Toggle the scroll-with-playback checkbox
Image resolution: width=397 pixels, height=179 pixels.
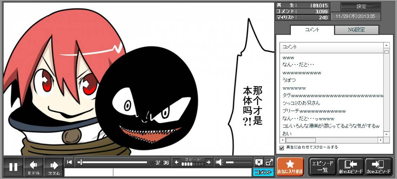(x=282, y=148)
